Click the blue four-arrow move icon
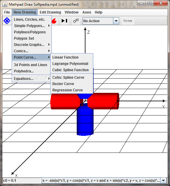170x186 pixels. 7,21
